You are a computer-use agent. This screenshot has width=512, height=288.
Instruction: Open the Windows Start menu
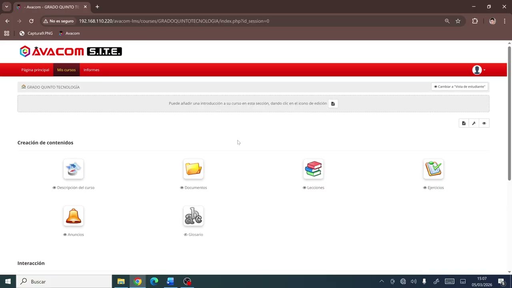[8, 282]
